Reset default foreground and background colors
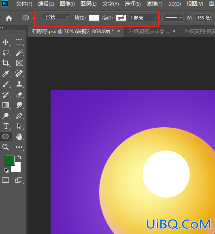Viewport: 215px width, 234px height. [x=6, y=170]
